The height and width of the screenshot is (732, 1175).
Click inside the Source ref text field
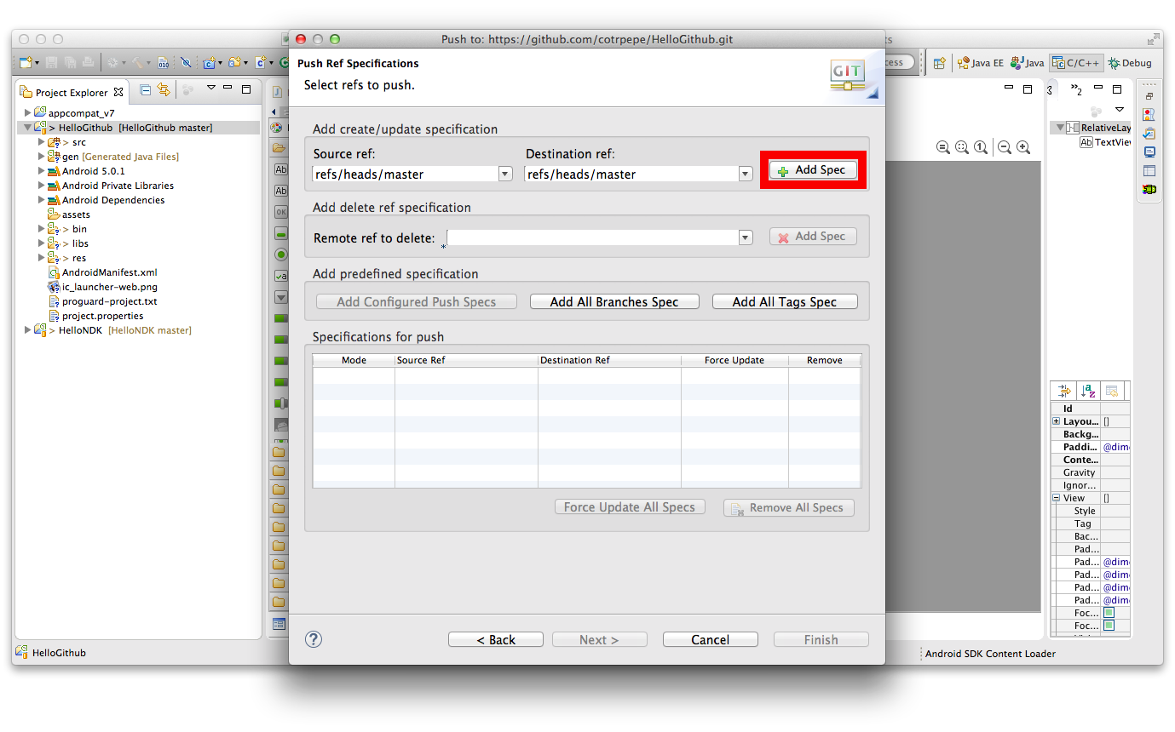click(x=406, y=174)
